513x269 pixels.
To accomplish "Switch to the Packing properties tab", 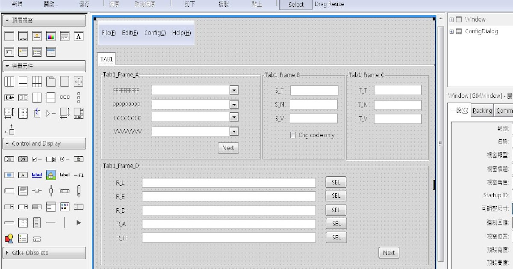I will coord(482,111).
